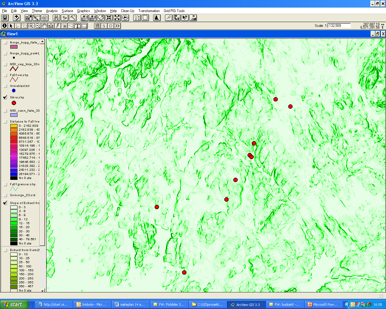Click Norge_bygg_flate purple legend swatch
This screenshot has width=386, height=309.
click(14, 47)
